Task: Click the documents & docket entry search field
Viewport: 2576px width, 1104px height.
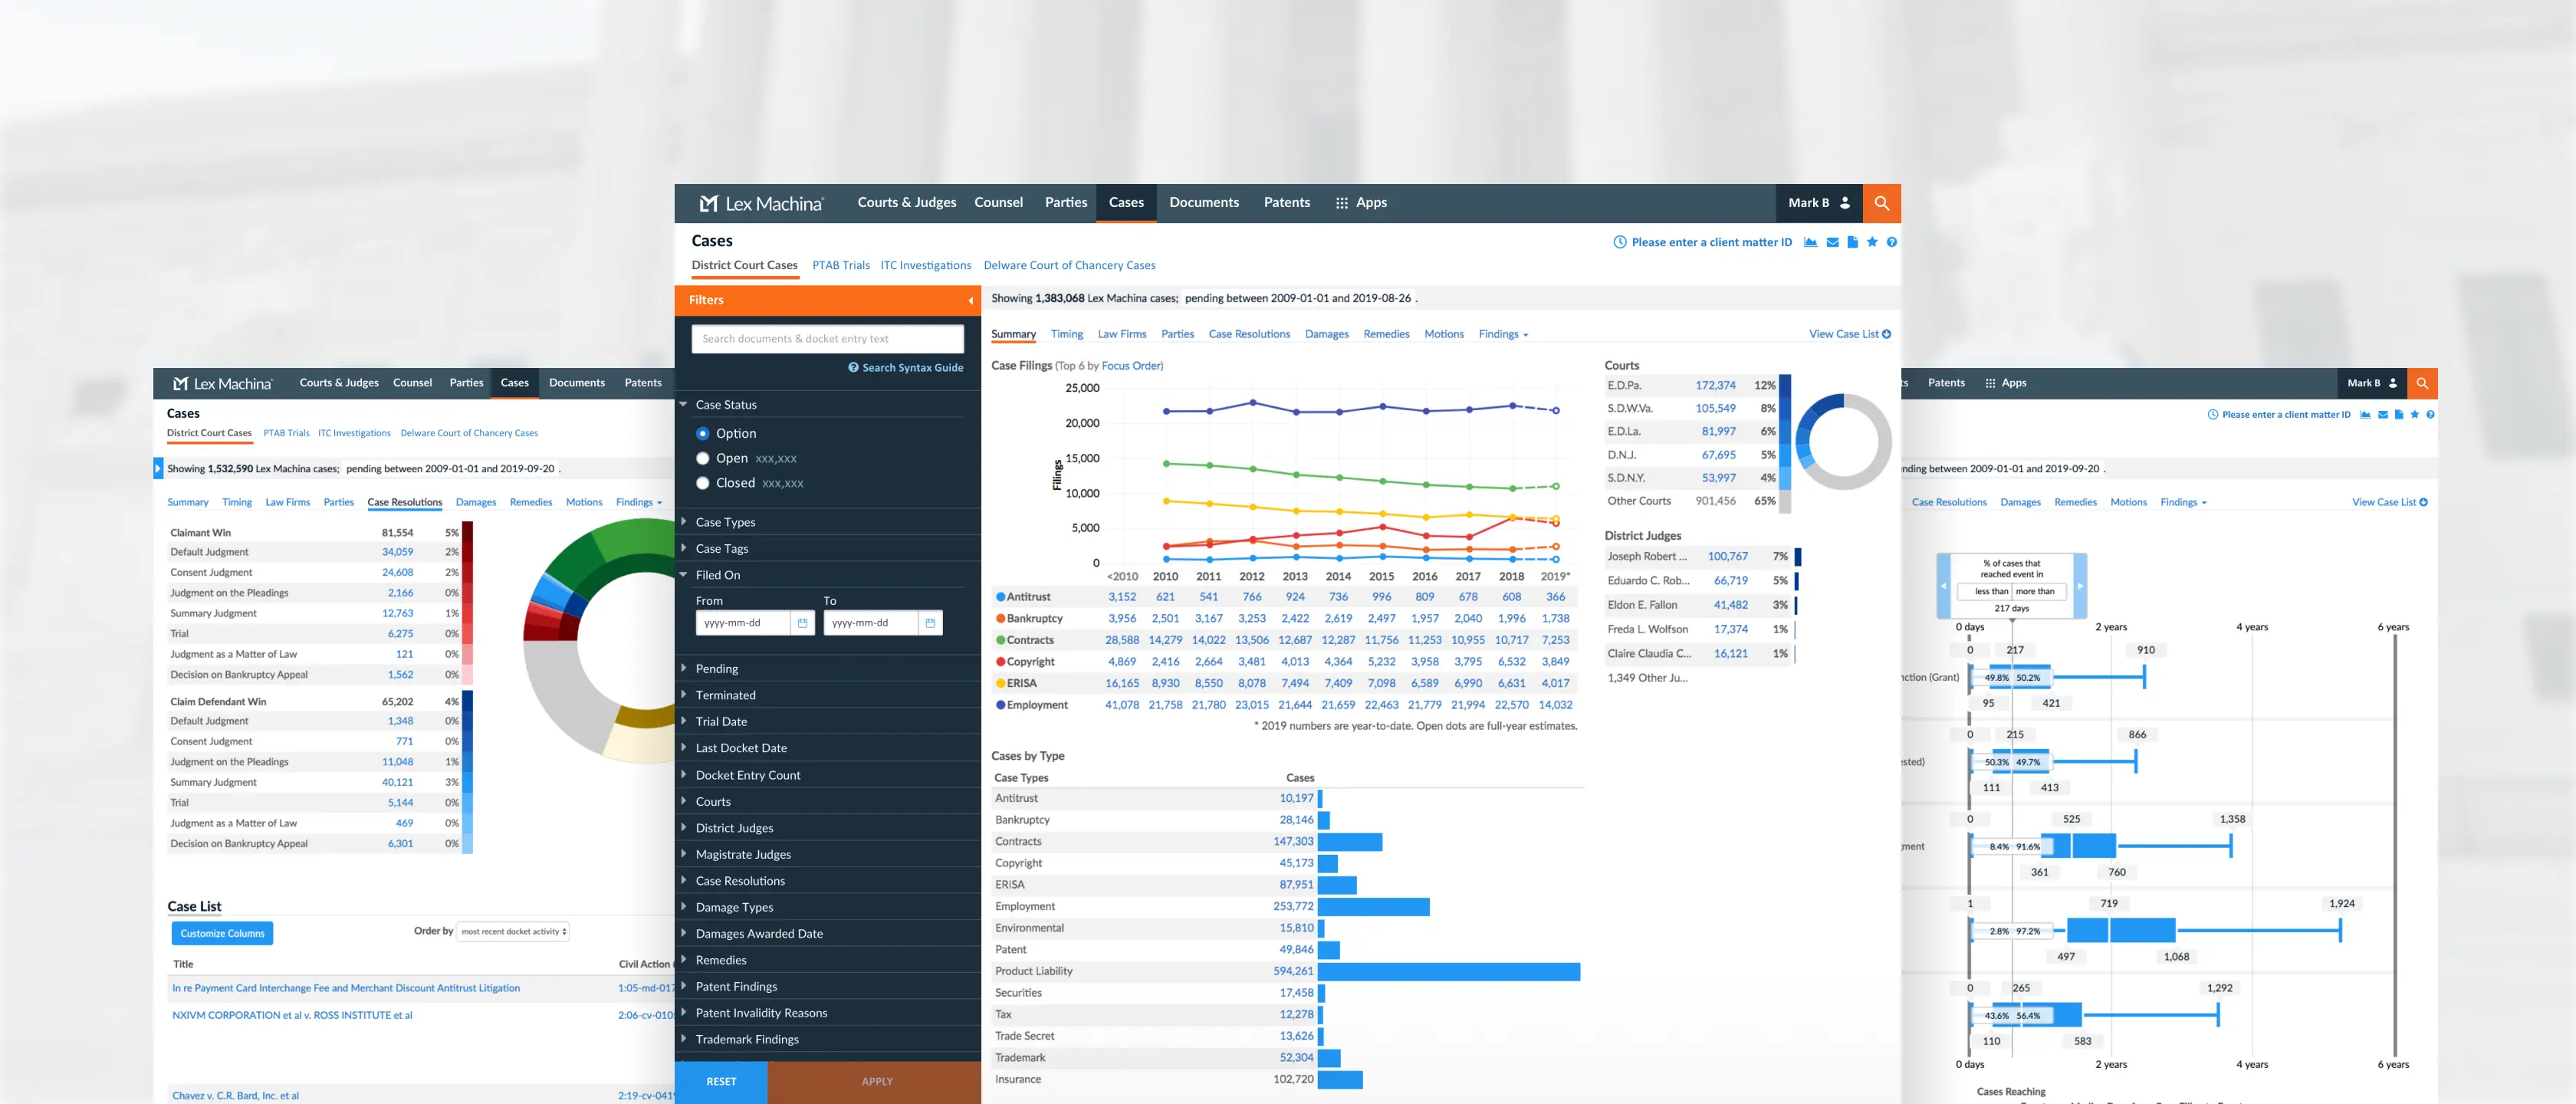Action: coord(827,339)
